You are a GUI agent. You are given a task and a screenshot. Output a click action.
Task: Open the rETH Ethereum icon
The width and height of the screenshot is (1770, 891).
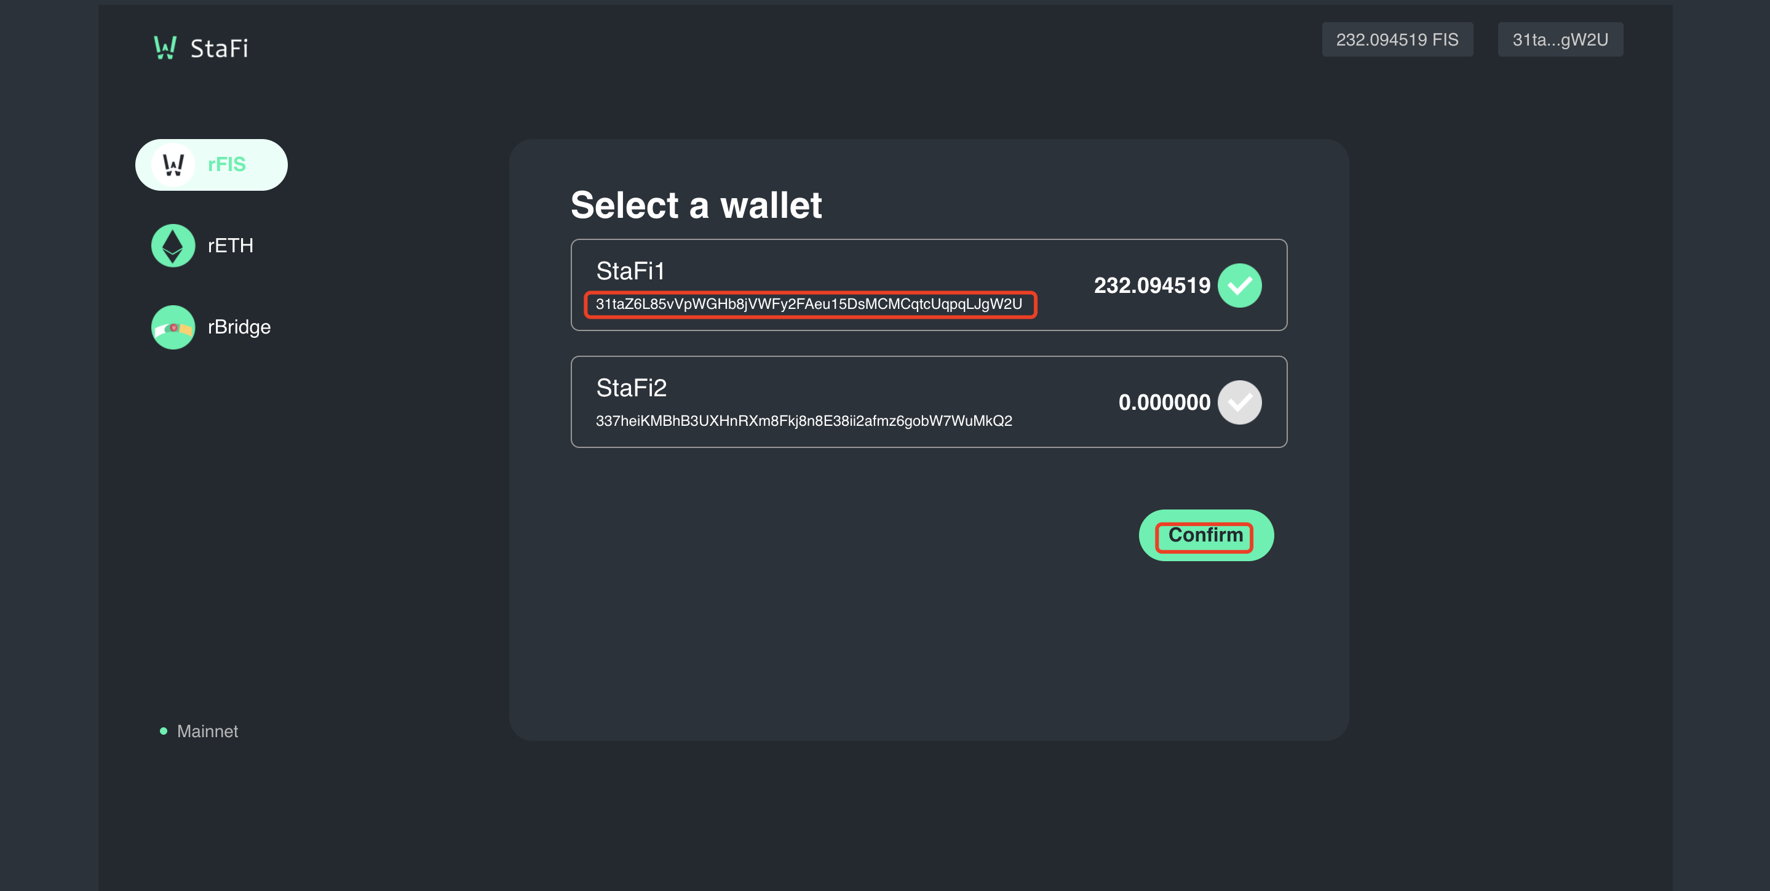[x=173, y=246]
